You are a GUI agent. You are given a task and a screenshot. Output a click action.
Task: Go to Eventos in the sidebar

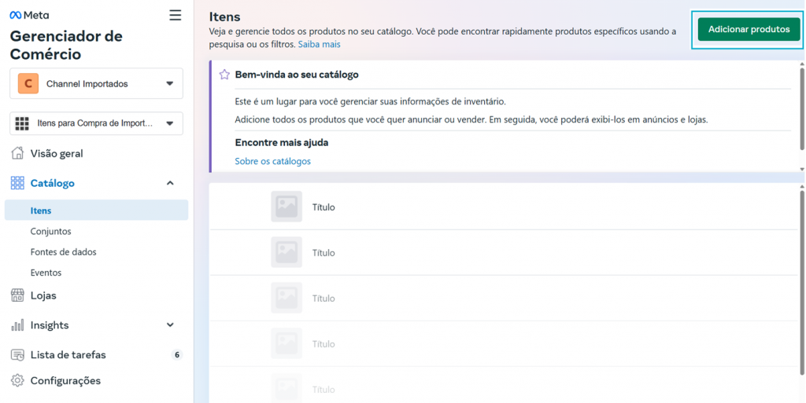tap(46, 273)
